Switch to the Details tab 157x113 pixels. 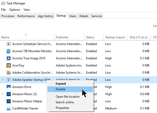84,16
